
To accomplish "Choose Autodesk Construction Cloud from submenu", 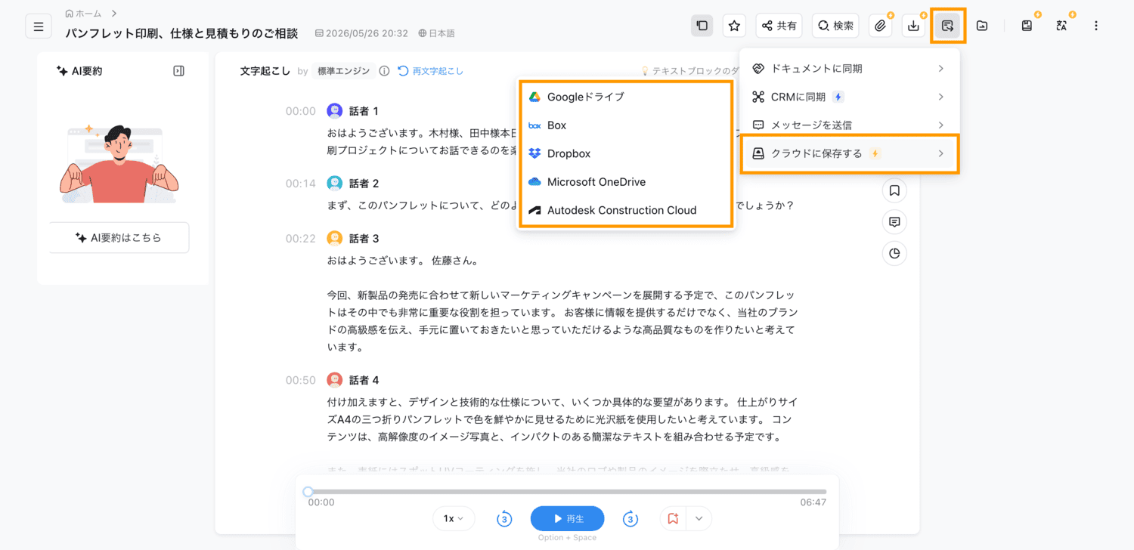I will click(x=626, y=210).
